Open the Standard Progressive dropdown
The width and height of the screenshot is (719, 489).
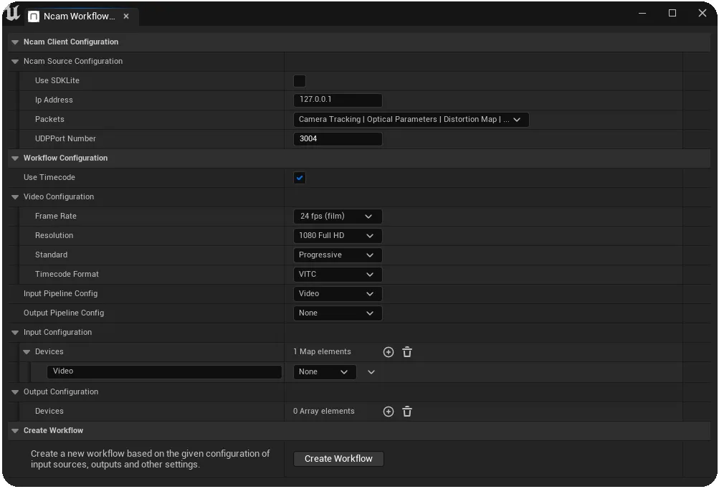[x=338, y=255]
